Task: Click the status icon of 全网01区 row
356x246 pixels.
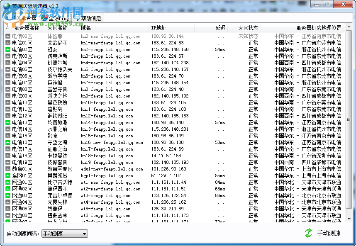Action: point(8,175)
